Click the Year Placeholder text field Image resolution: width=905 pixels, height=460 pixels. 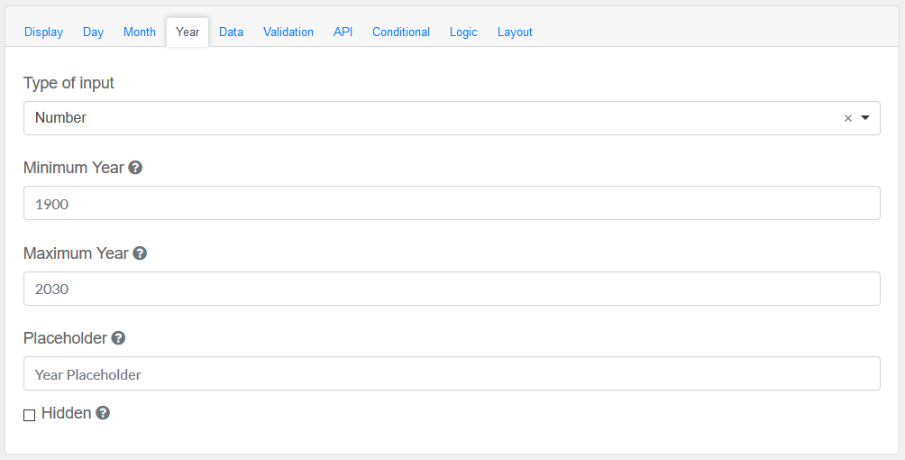click(452, 373)
